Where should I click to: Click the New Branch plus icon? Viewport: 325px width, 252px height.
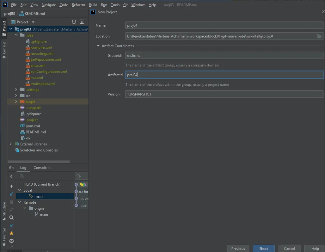point(11,186)
